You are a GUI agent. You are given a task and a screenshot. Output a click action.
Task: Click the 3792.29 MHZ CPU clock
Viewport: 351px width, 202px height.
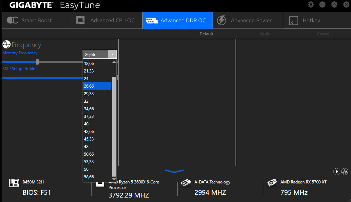pyautogui.click(x=129, y=195)
